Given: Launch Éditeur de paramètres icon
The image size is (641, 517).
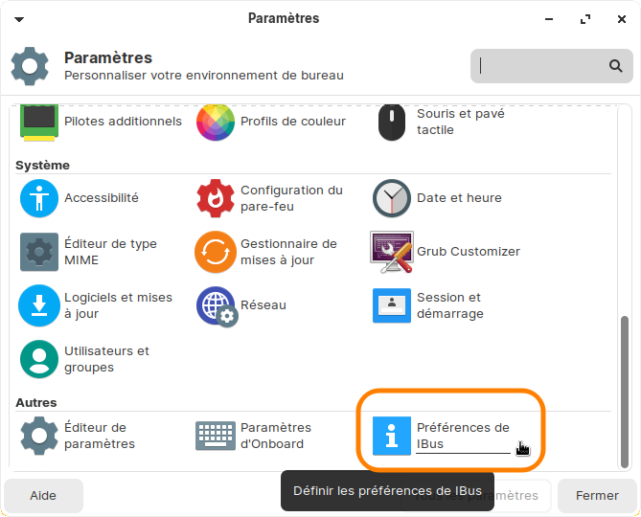Looking at the screenshot, I should (39, 436).
